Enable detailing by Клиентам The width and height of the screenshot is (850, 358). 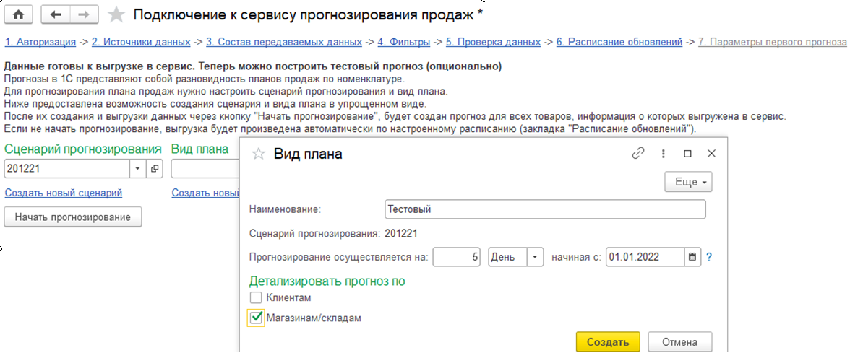[255, 297]
